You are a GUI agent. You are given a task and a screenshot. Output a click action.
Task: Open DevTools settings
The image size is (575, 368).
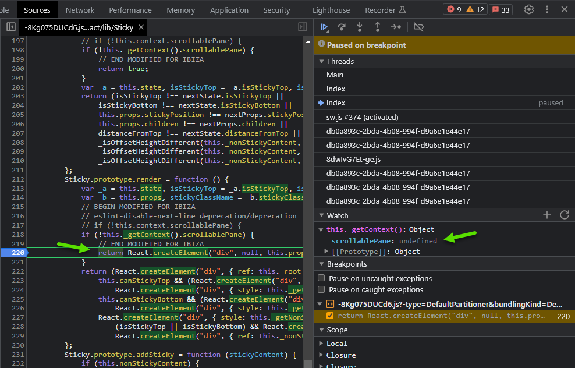[x=528, y=9]
